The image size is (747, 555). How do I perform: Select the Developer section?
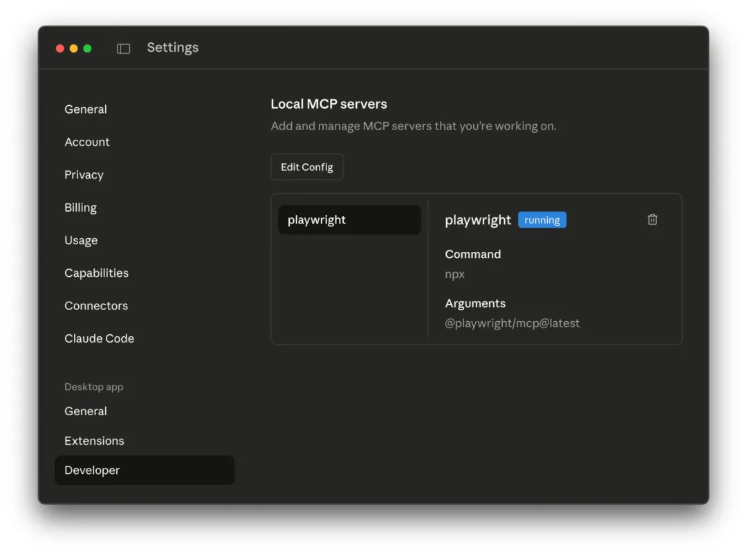145,470
